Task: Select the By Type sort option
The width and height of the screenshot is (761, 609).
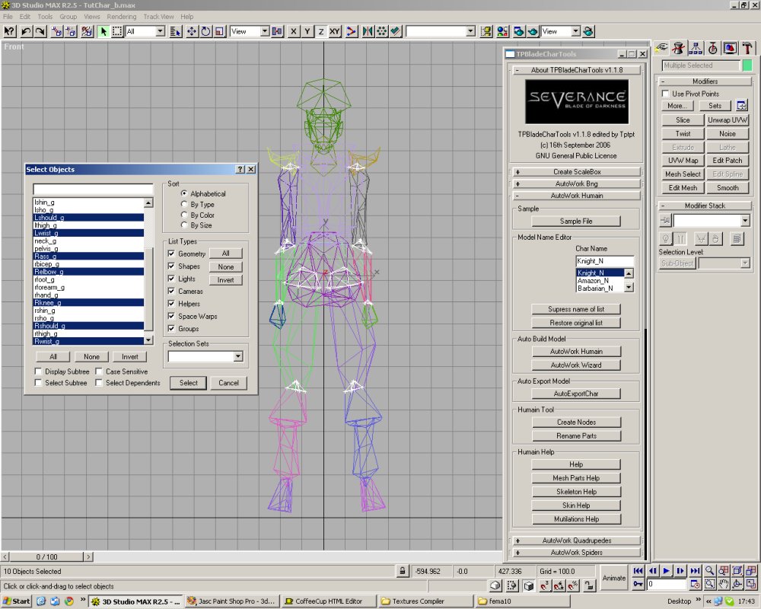Action: point(184,204)
